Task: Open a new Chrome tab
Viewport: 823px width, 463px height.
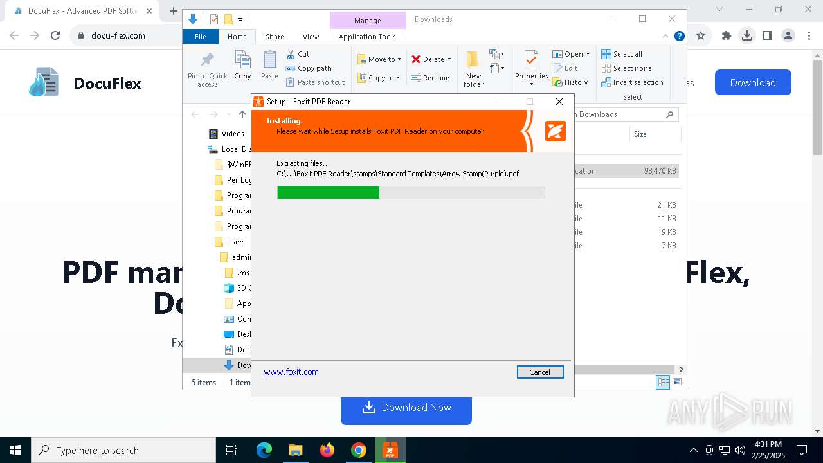Action: pyautogui.click(x=173, y=10)
